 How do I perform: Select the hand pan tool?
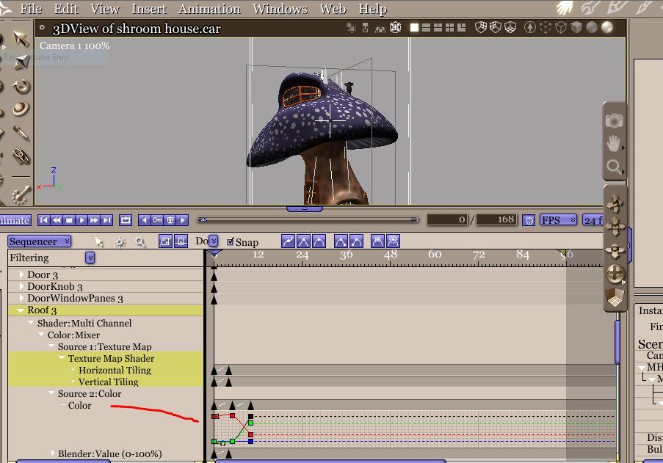pos(614,144)
